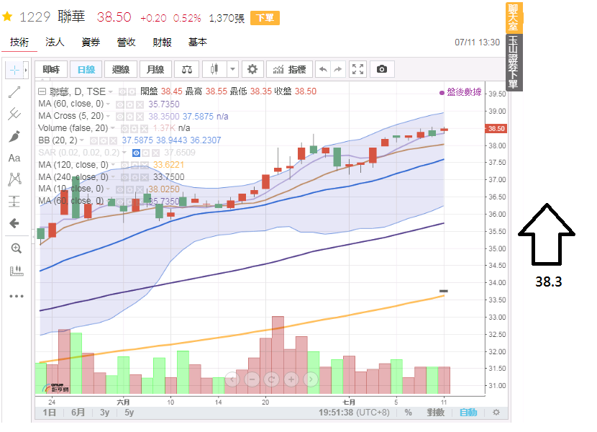Select the pitchfork drawing tool
The width and height of the screenshot is (597, 432).
pyautogui.click(x=14, y=114)
